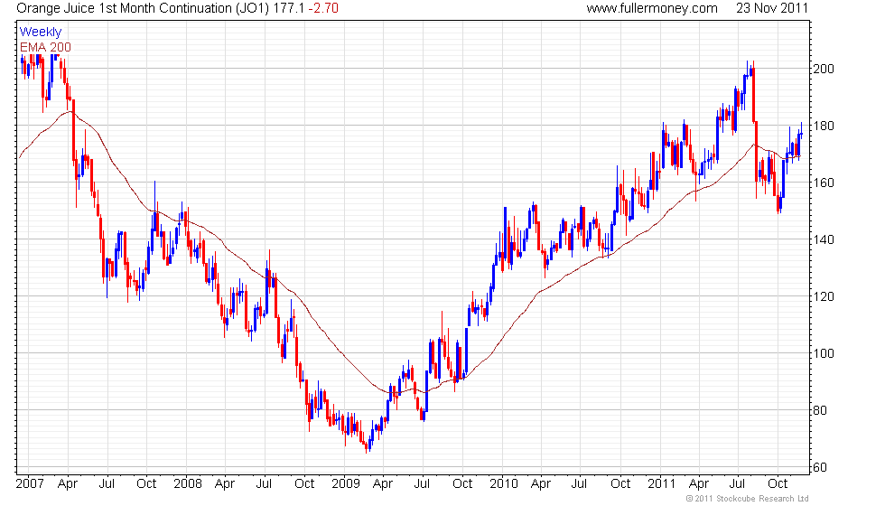Click the 2009 year label on time axis

pyautogui.click(x=345, y=484)
